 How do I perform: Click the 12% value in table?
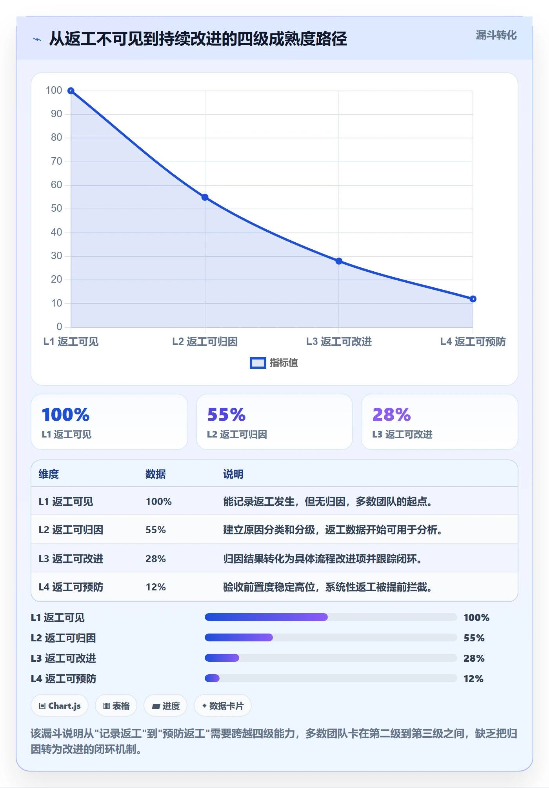156,587
